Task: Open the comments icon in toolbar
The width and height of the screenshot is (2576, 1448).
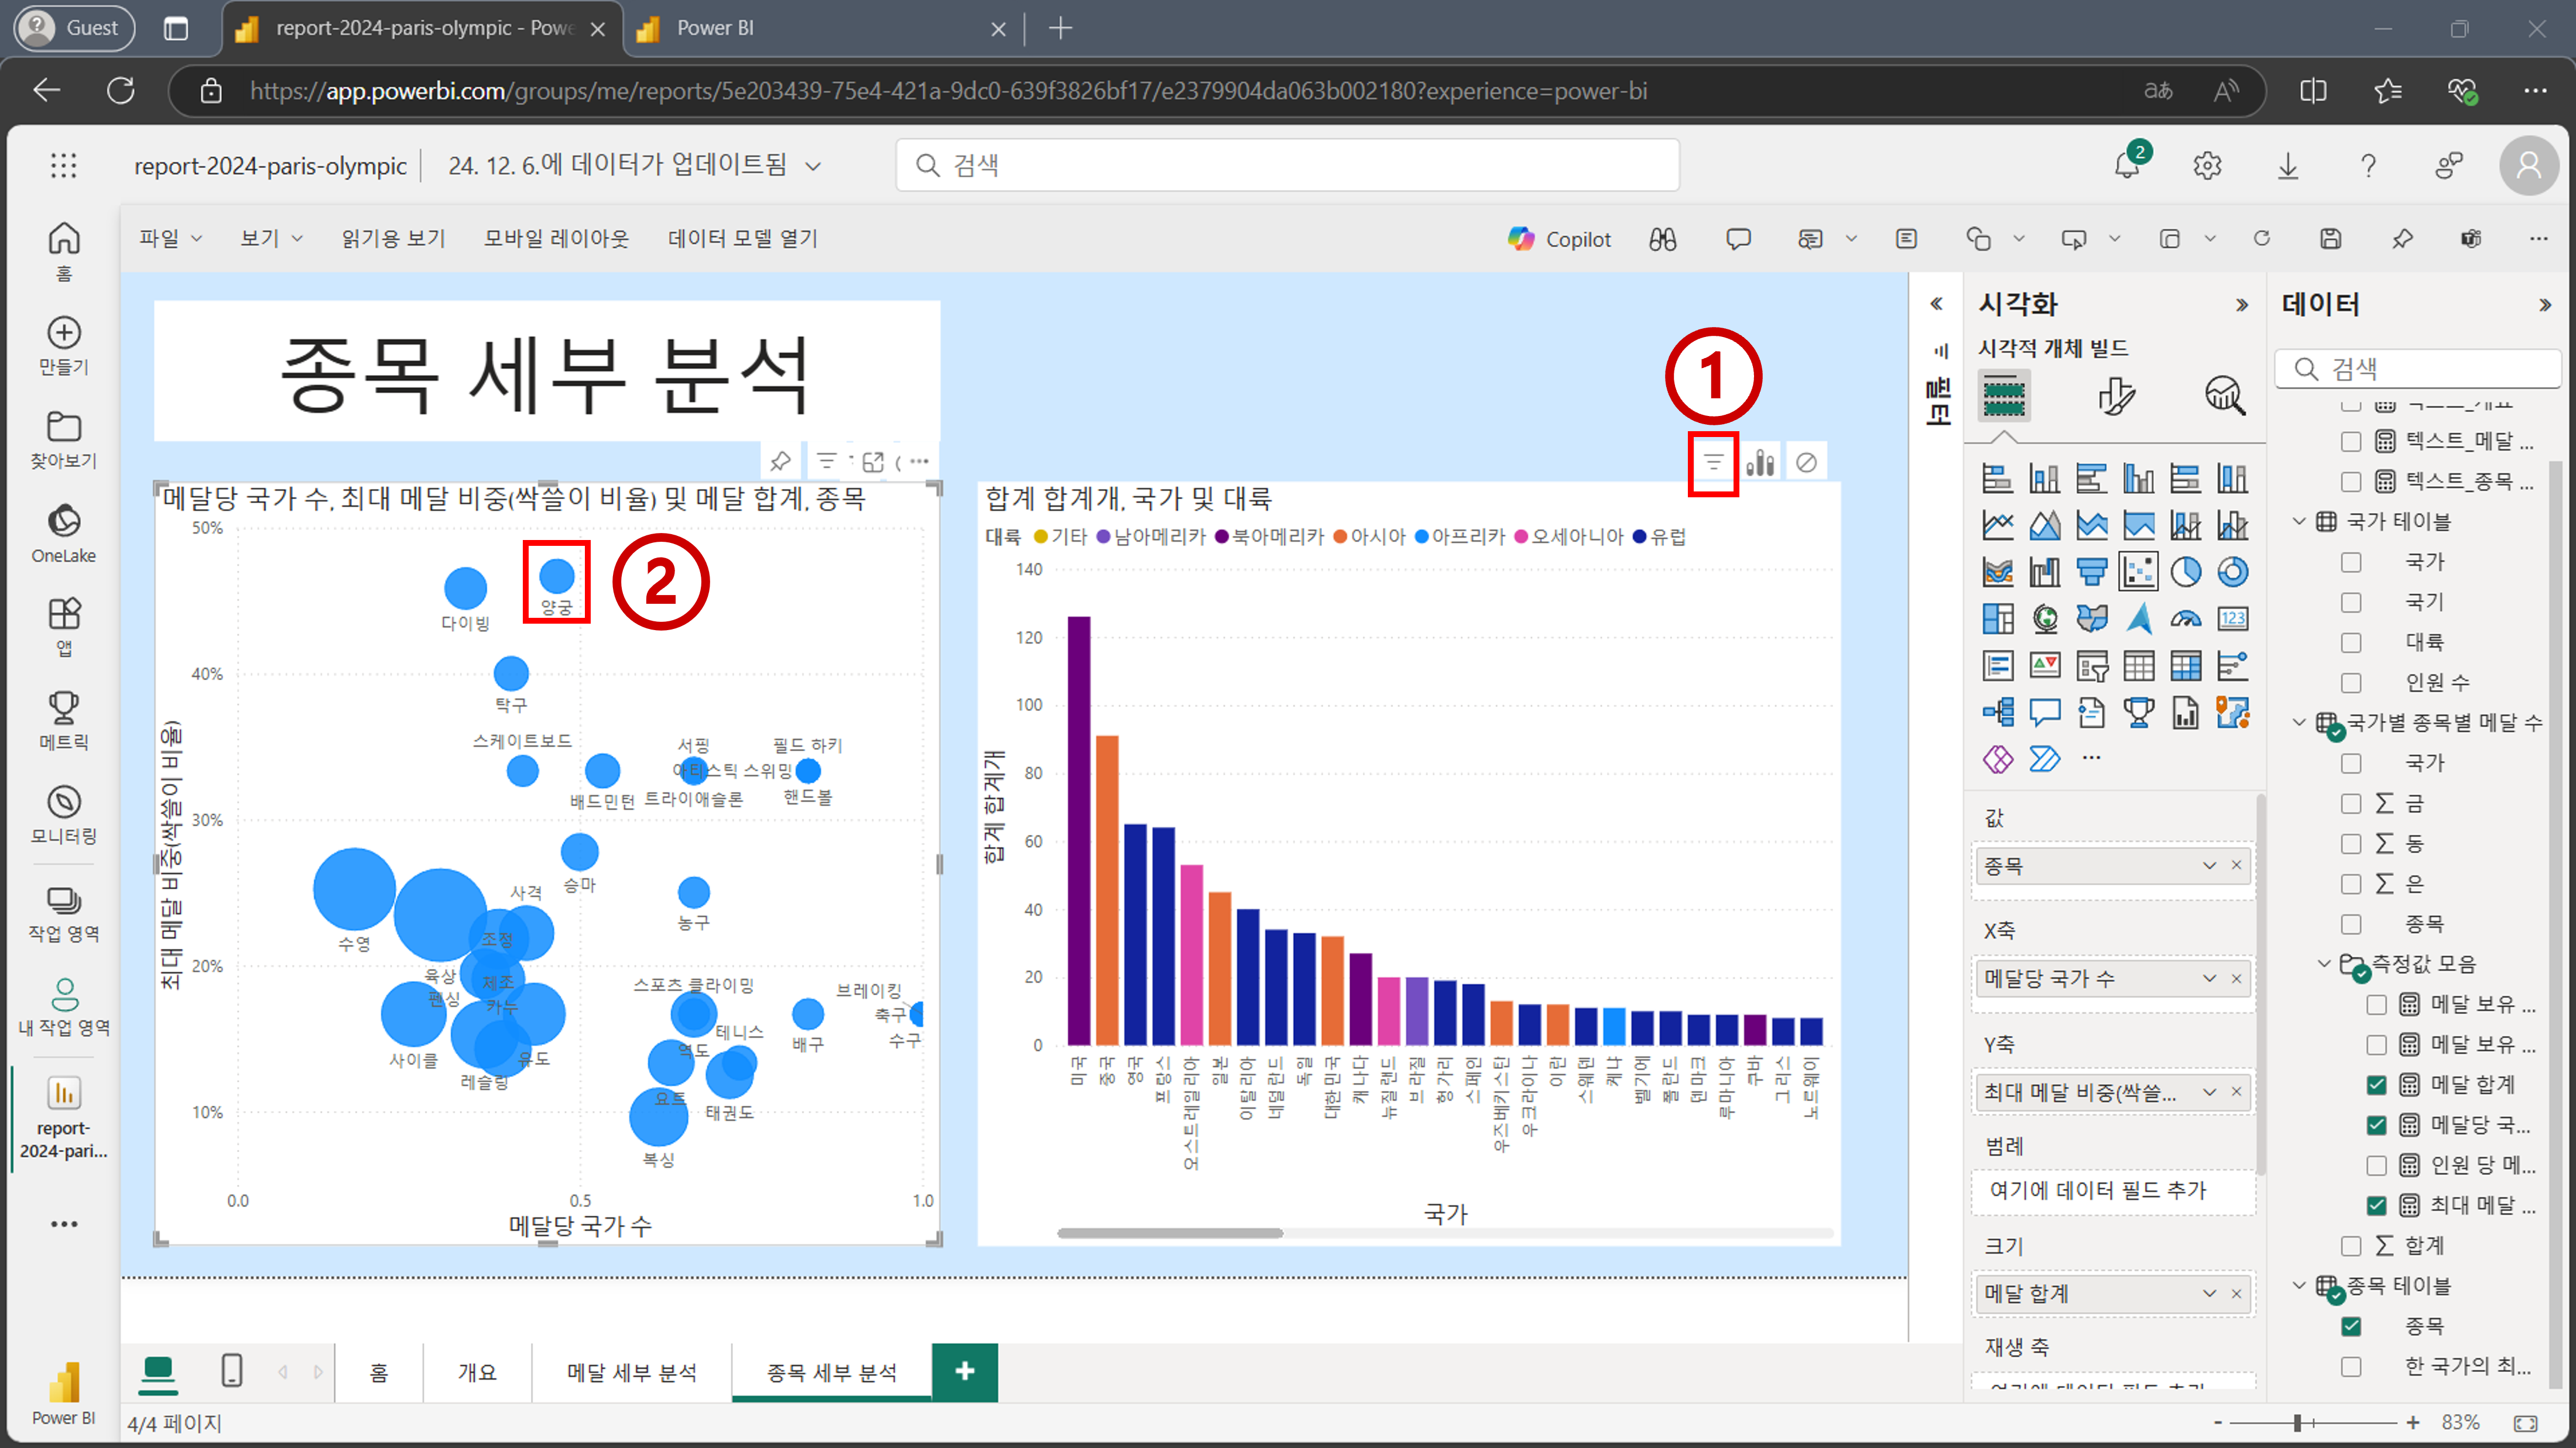Action: pyautogui.click(x=1738, y=239)
